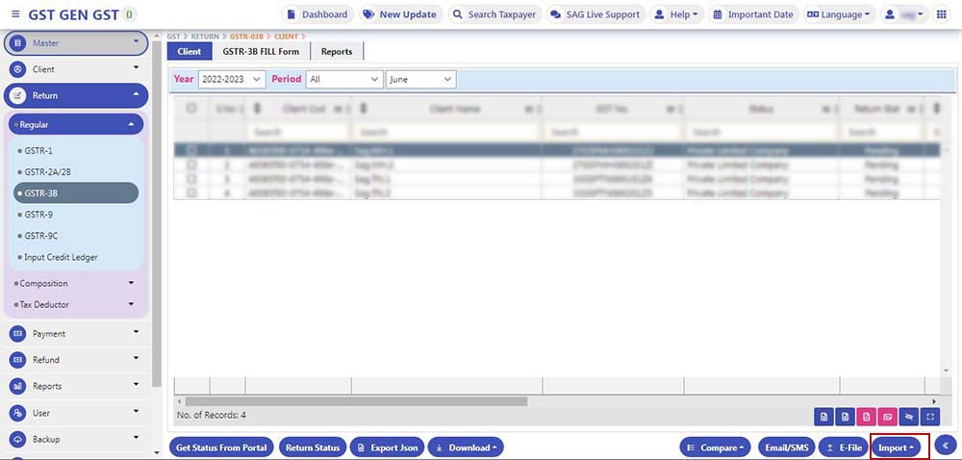The height and width of the screenshot is (460, 962).
Task: Collapse panel using round chevron-left button
Action: coord(945,446)
